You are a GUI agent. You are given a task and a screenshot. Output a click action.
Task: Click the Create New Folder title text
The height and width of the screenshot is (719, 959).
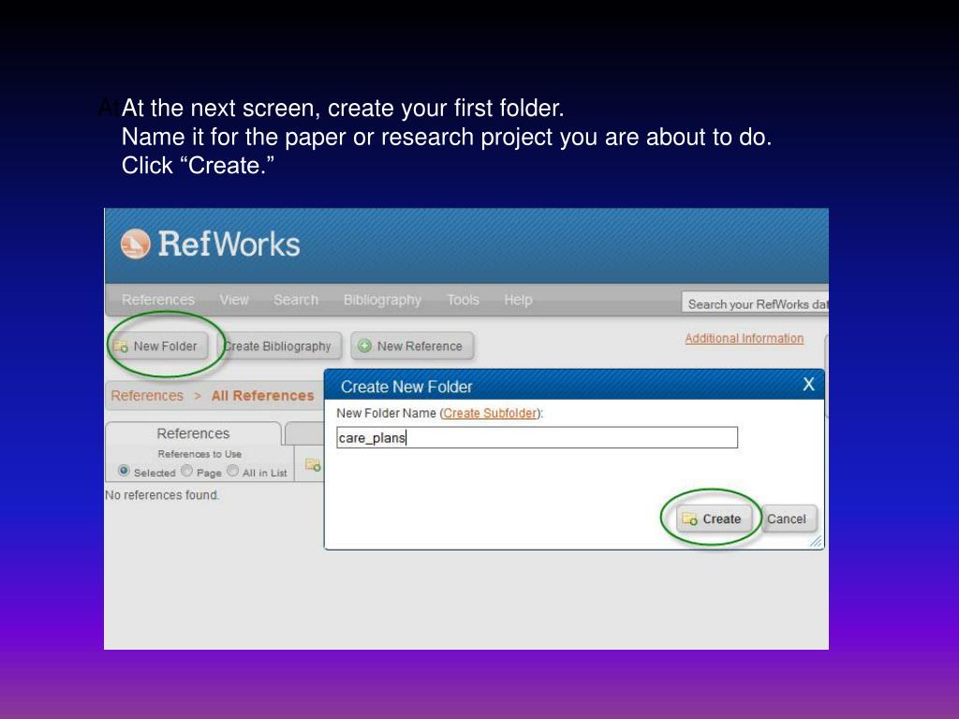click(x=406, y=387)
